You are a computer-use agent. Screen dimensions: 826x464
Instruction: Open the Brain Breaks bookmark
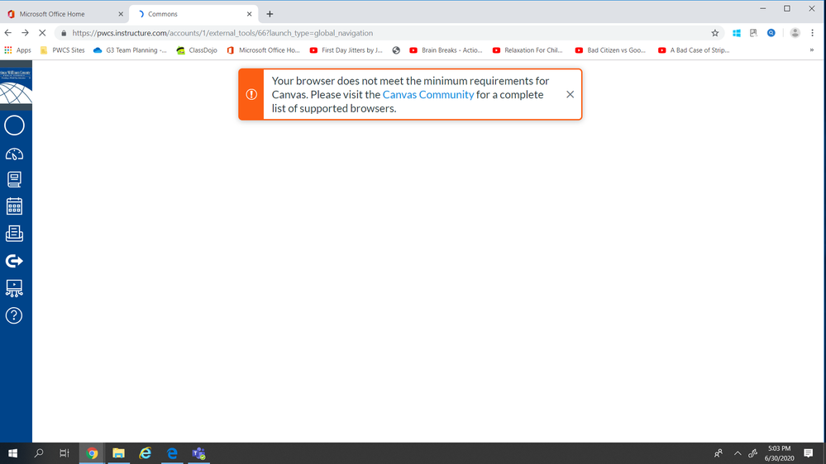446,50
